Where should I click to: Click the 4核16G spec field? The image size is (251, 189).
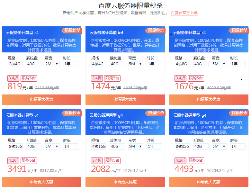pyautogui.click(x=99, y=147)
